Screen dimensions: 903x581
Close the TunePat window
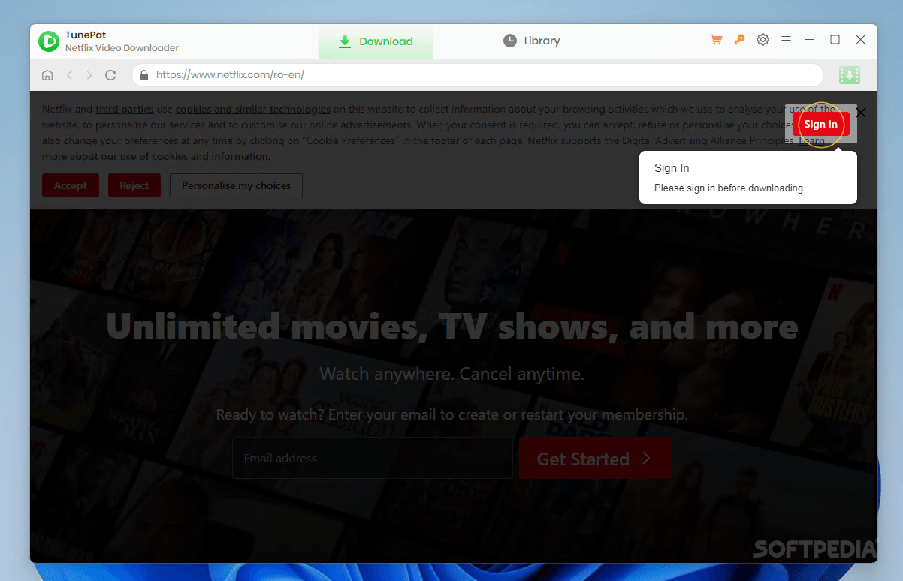click(861, 40)
